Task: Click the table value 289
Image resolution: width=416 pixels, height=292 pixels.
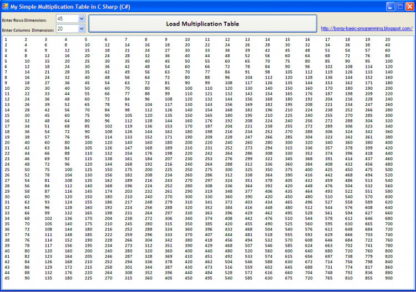Action: [329, 126]
